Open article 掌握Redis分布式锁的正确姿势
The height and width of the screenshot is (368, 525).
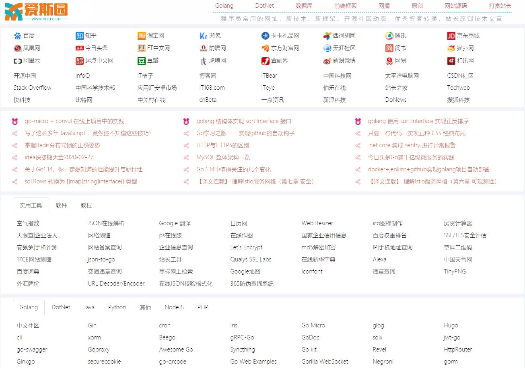click(x=62, y=145)
